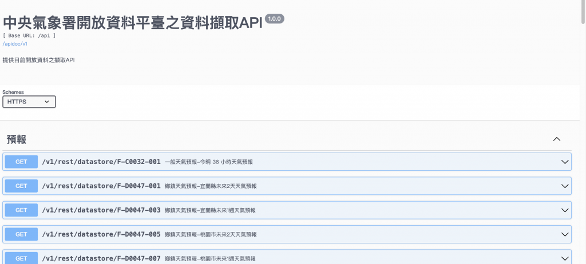Viewport: 586px width, 264px height.
Task: Click GET button for F-C0032-001
Action: point(21,162)
